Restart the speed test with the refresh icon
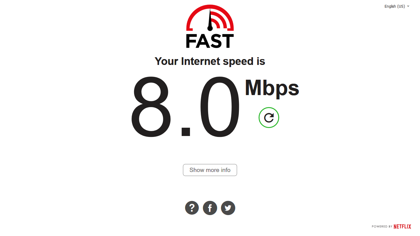The width and height of the screenshot is (420, 236). [269, 118]
